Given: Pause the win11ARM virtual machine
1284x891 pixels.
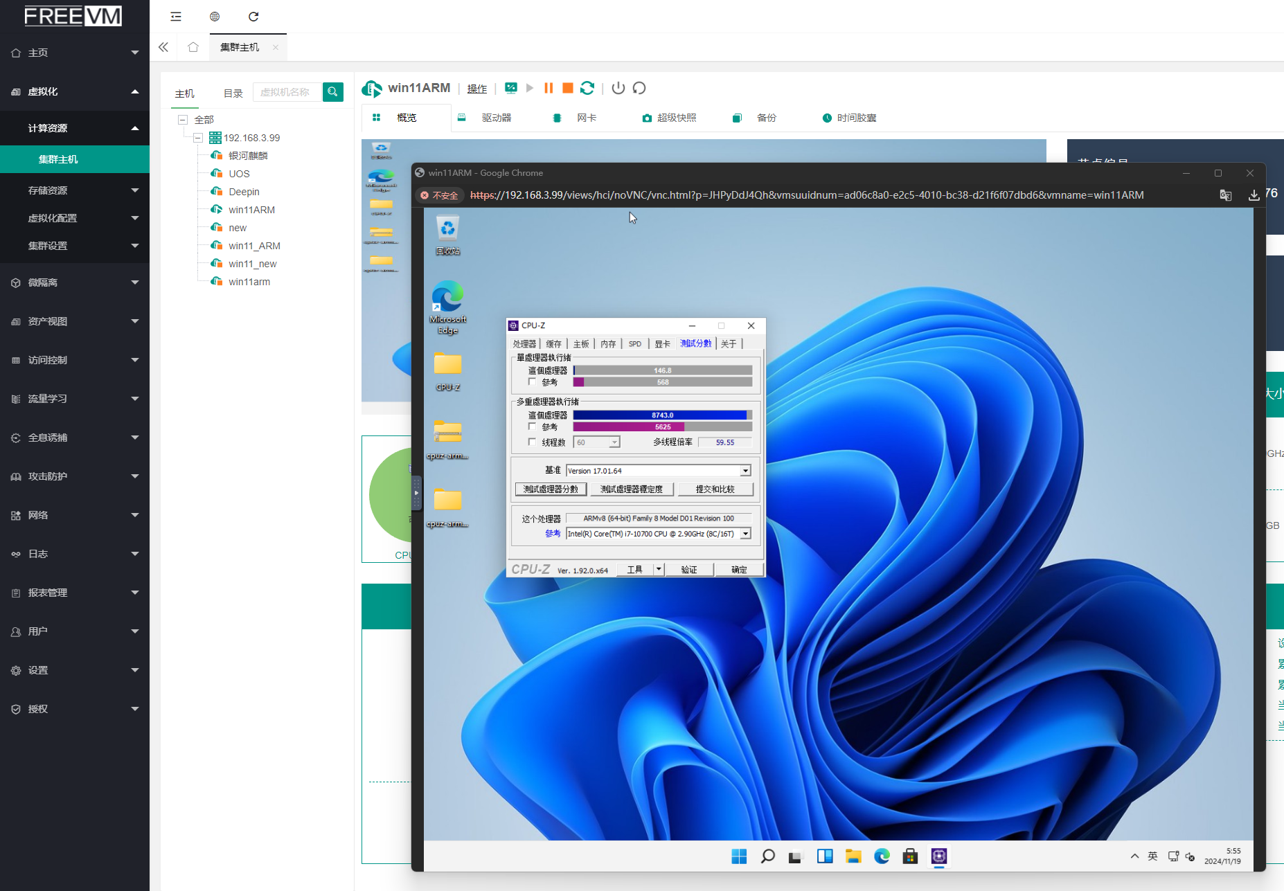Looking at the screenshot, I should click(549, 88).
